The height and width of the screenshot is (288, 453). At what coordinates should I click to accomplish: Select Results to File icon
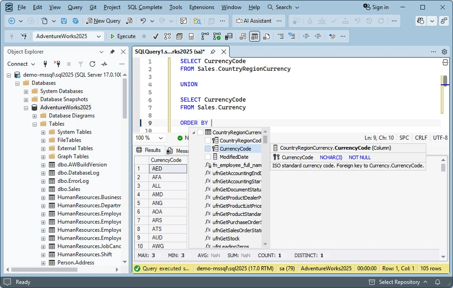tap(266, 36)
